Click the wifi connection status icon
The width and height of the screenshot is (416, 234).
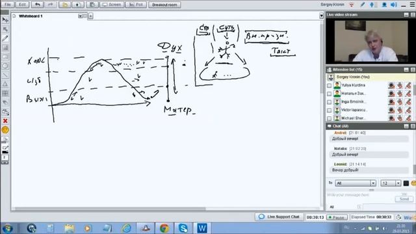pos(352,5)
